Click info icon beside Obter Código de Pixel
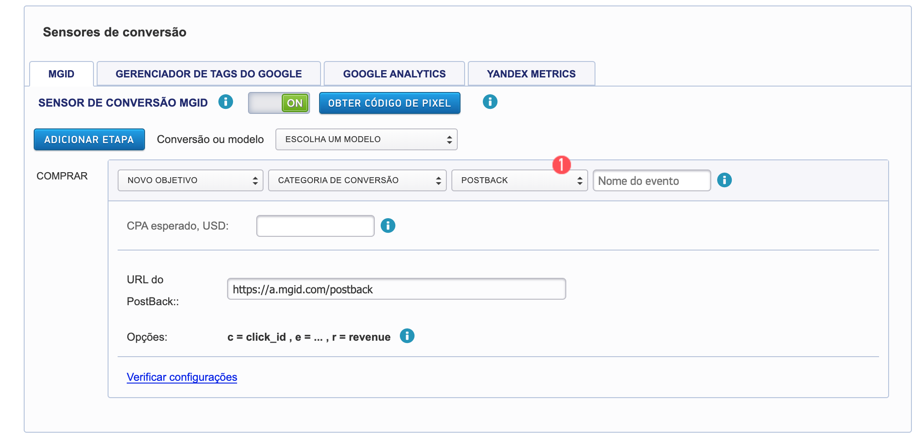The height and width of the screenshot is (440, 921). [490, 102]
